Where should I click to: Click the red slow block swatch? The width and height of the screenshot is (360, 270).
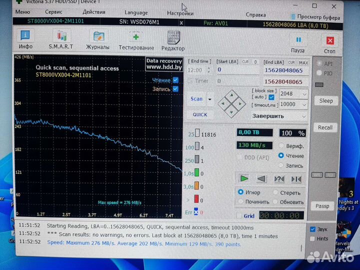(x=196, y=199)
